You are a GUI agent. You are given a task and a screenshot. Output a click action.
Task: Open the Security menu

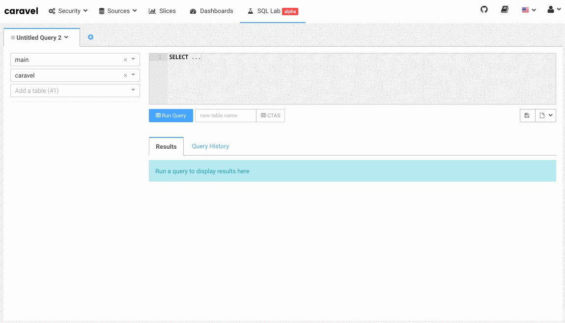click(68, 11)
